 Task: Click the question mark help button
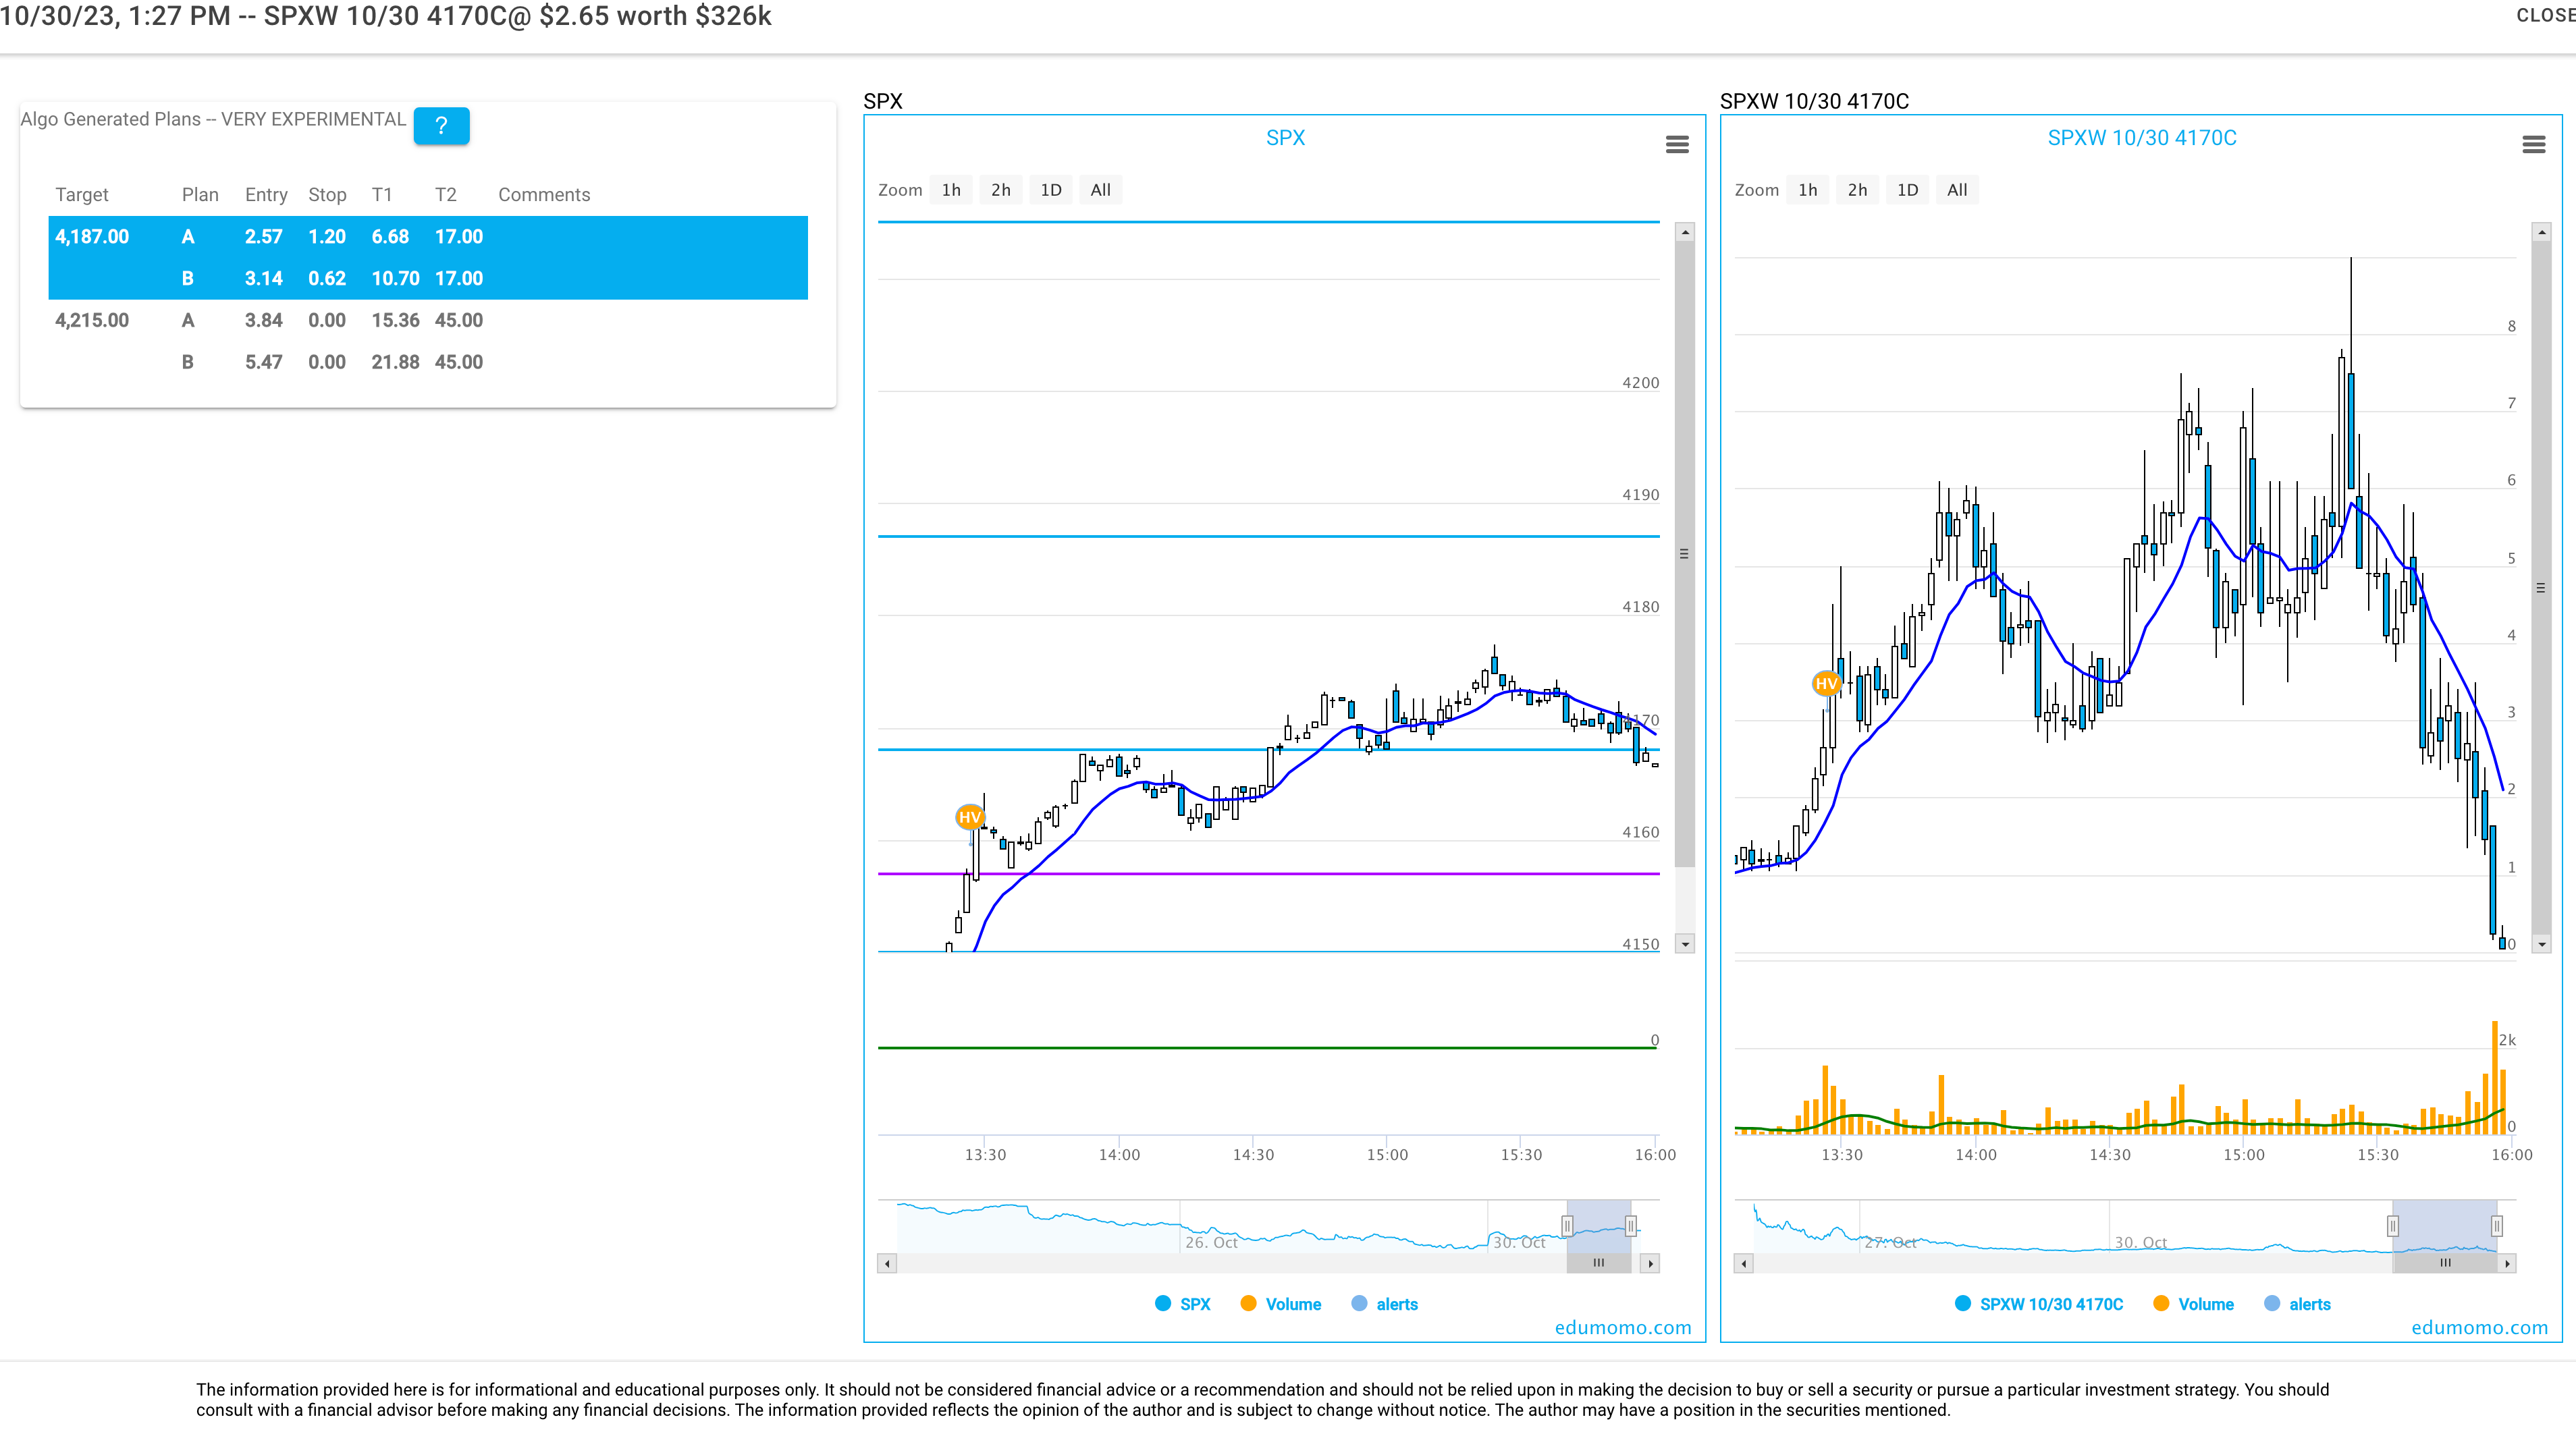tap(441, 126)
